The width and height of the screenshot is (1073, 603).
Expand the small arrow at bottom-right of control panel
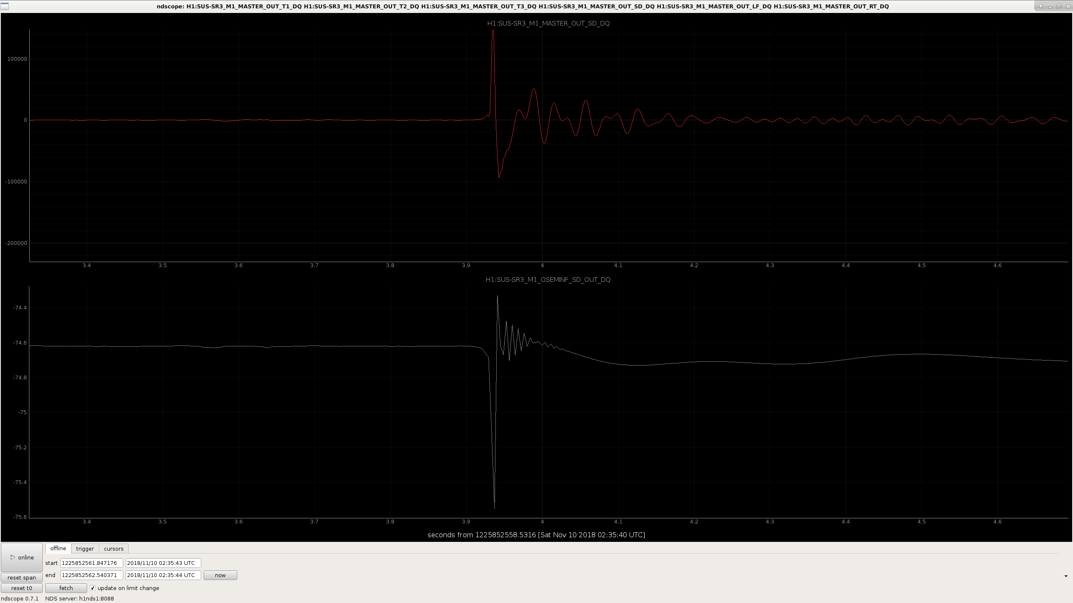click(1066, 576)
